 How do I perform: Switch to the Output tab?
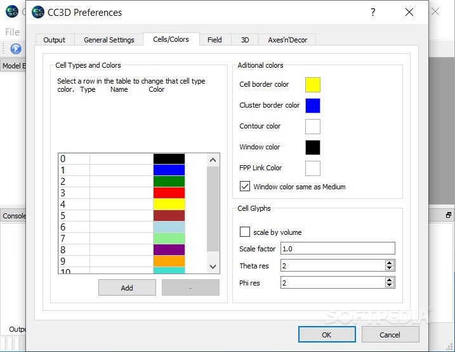pyautogui.click(x=55, y=40)
